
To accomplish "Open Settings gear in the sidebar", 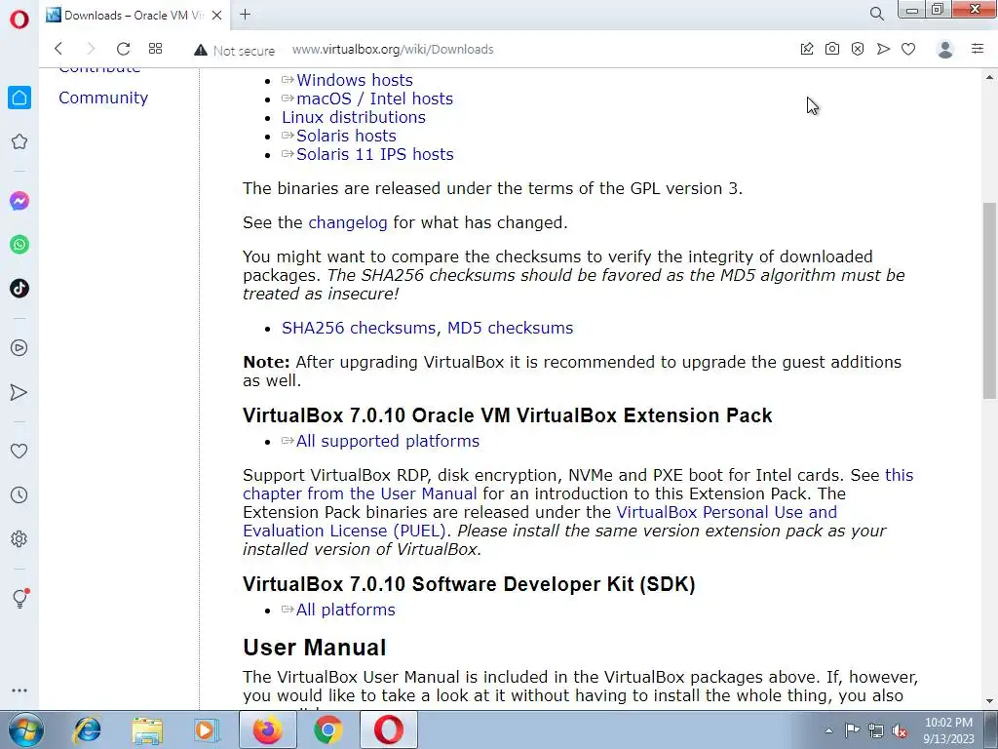I will click(19, 538).
